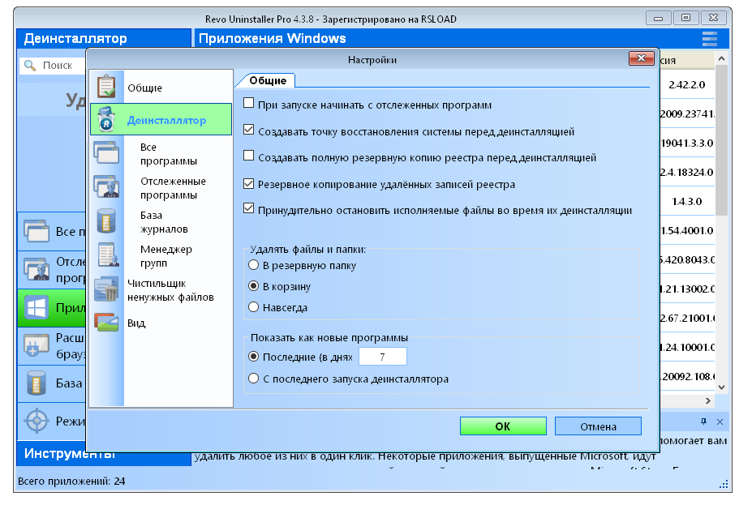Image resolution: width=752 pixels, height=505 pixels.
Task: Open the Вид settings label
Action: [136, 323]
